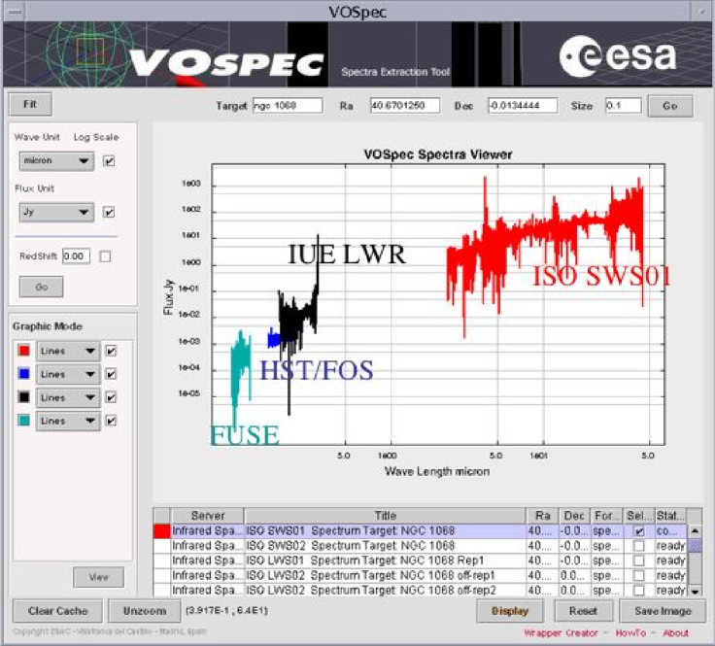Open Lines dropdown for the blue spectrum
Image resolution: width=715 pixels, height=646 pixels.
click(68, 374)
